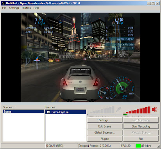Click the Exit button
161x149 pixels.
pos(141,139)
